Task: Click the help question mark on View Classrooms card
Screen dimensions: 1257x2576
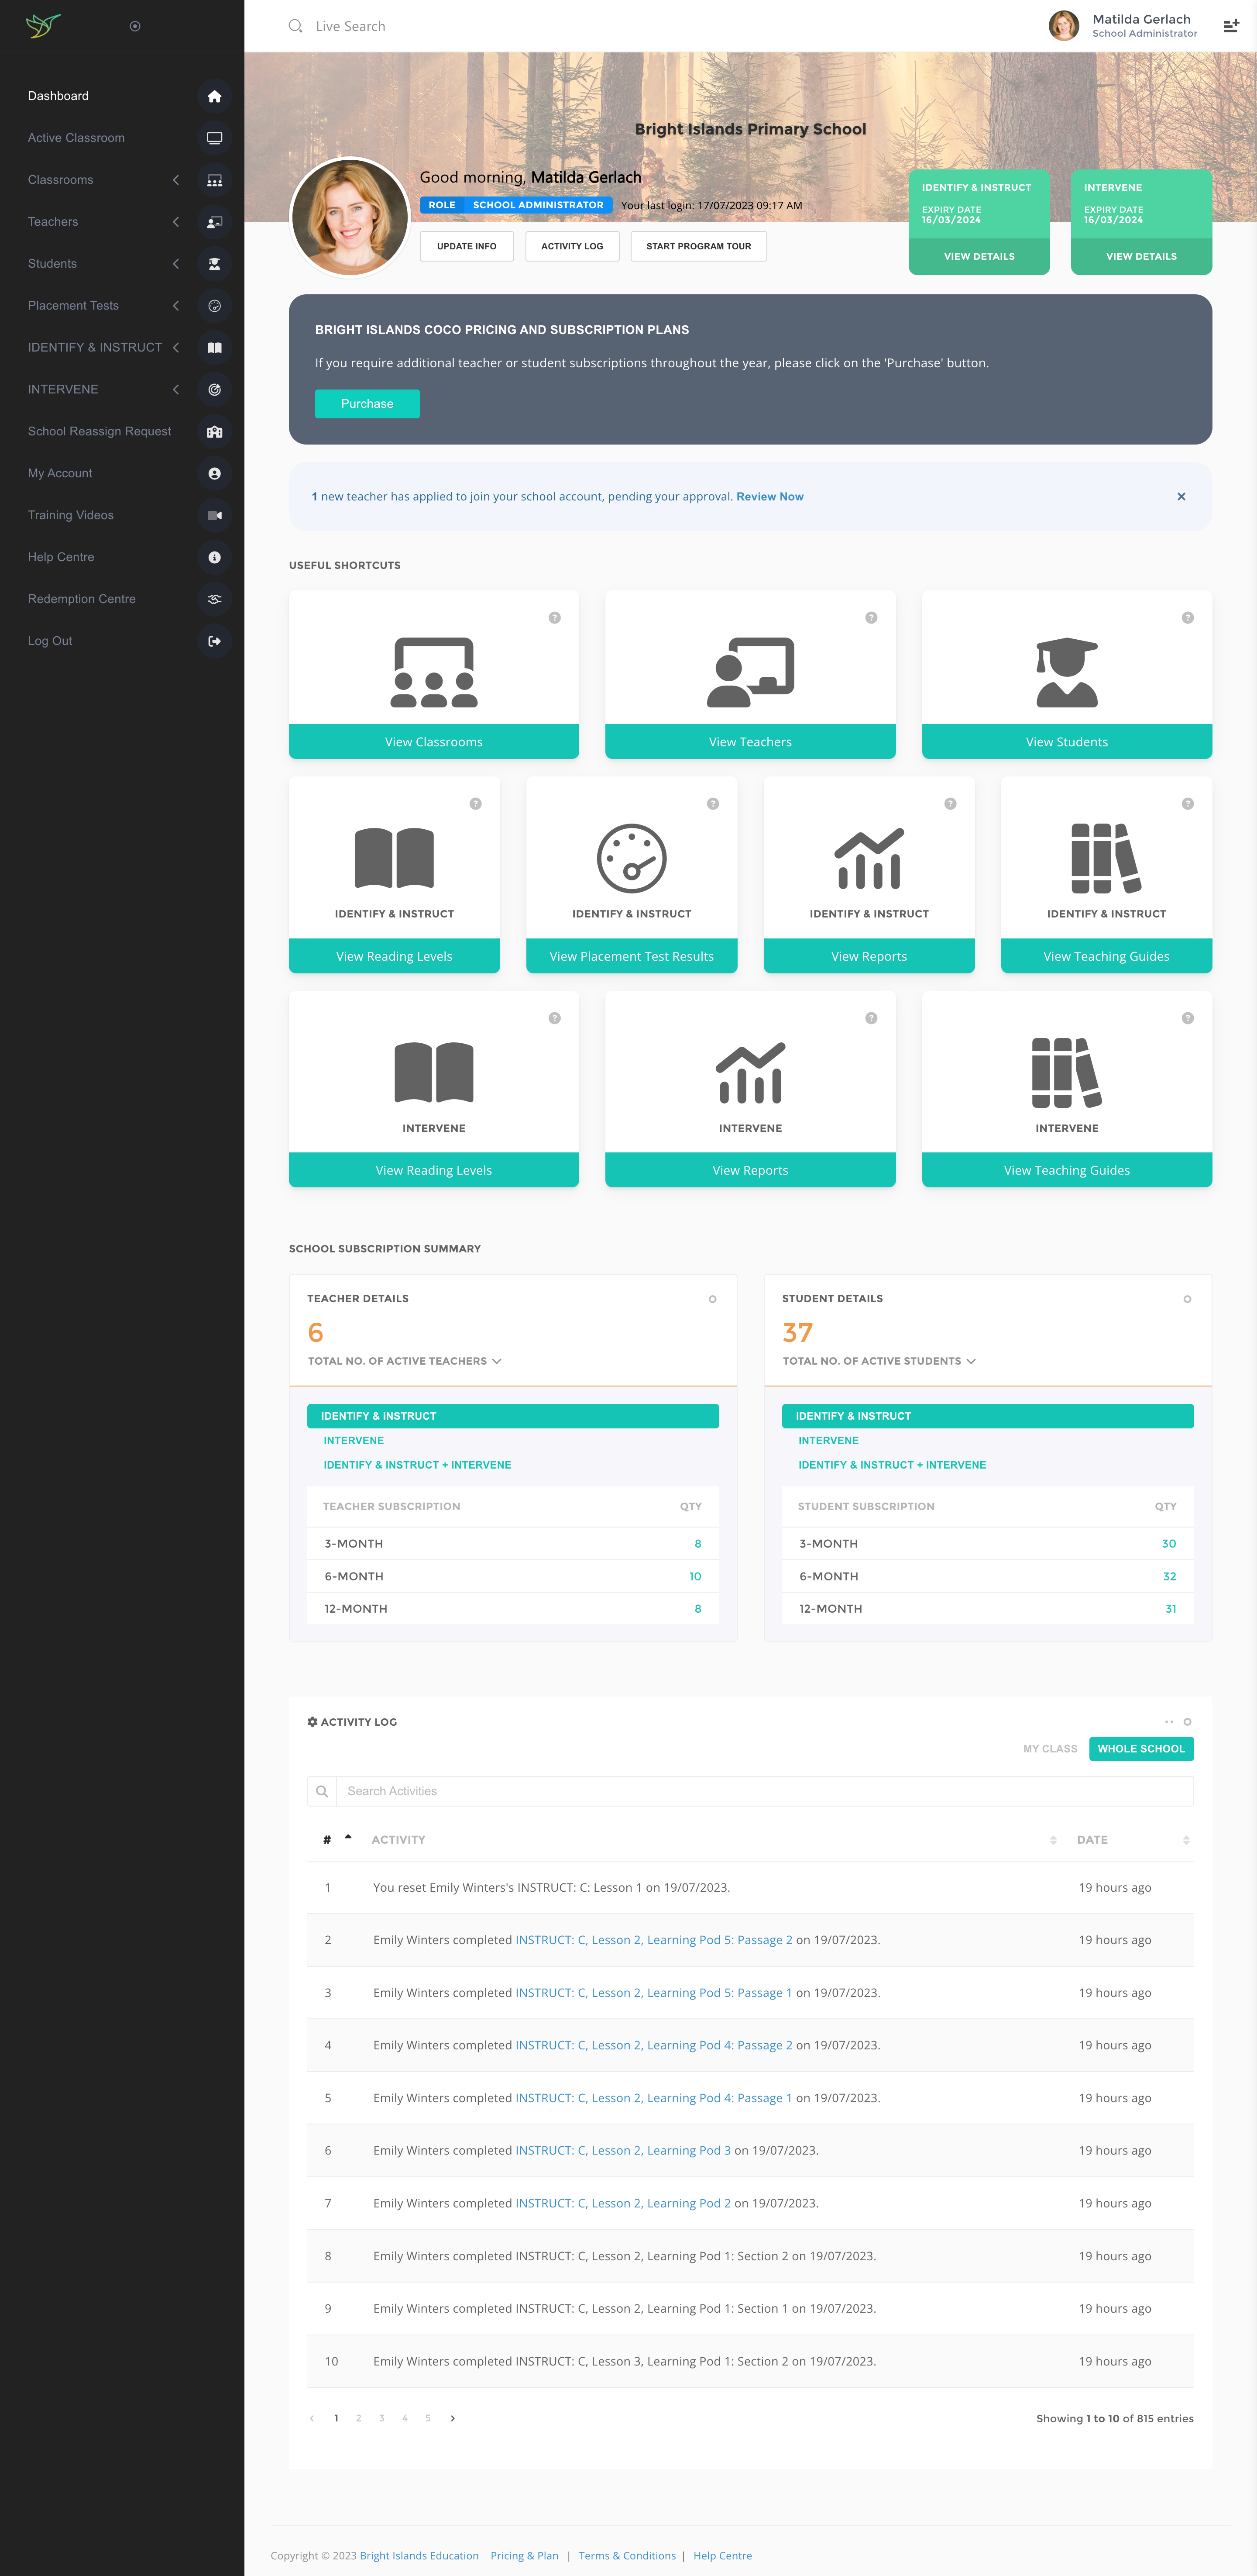Action: (556, 617)
